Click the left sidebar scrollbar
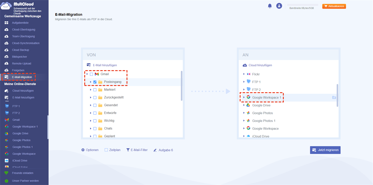The image size is (373, 185). [x=48, y=127]
